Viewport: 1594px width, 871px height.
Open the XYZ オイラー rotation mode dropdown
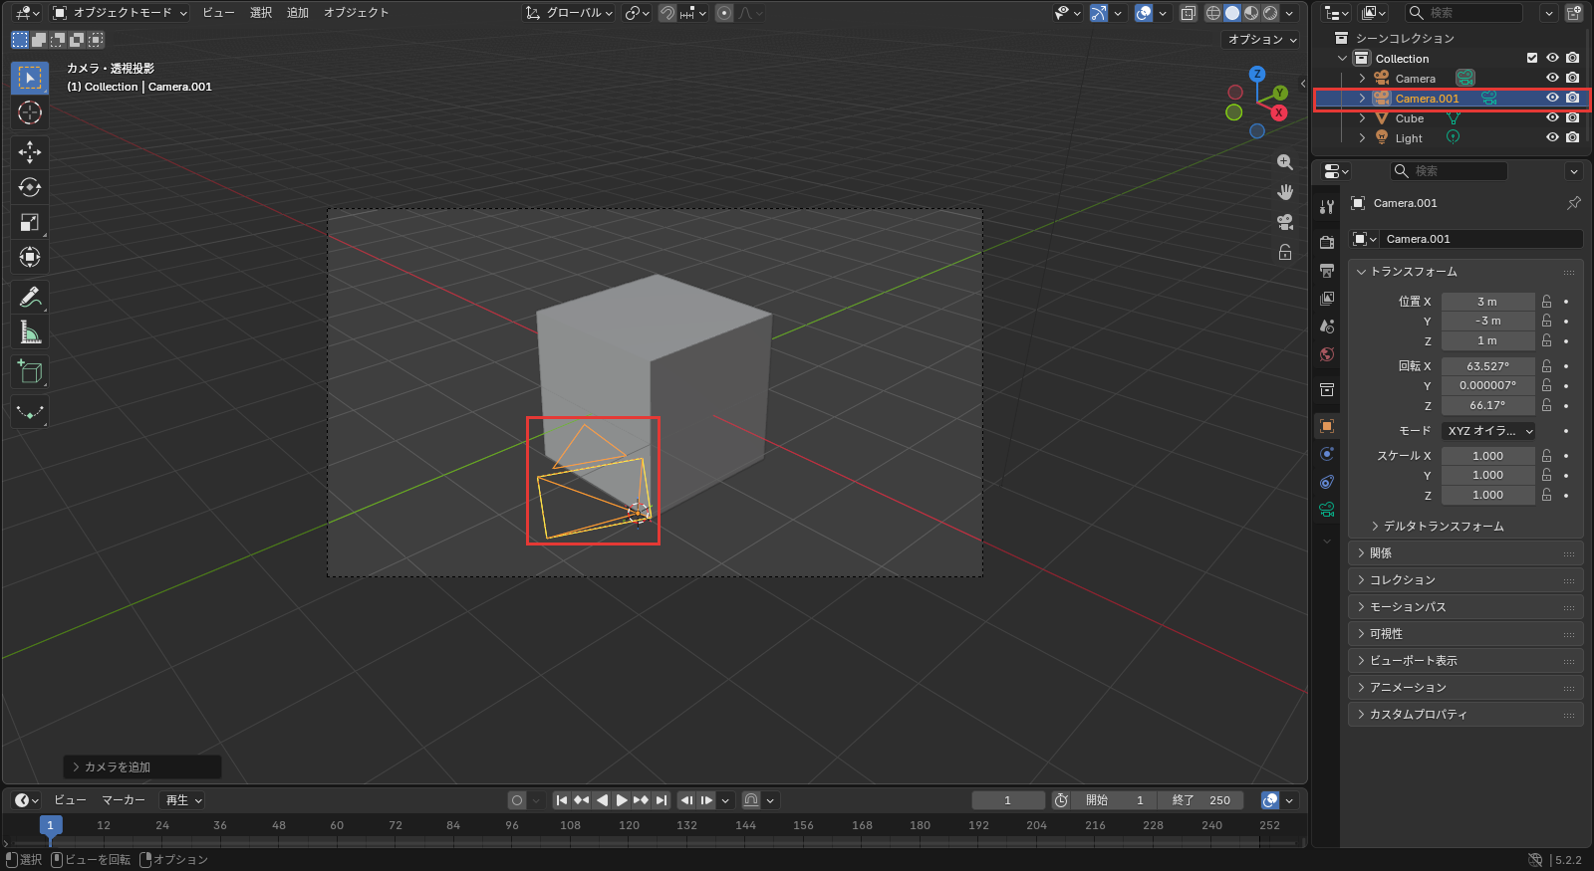point(1488,431)
